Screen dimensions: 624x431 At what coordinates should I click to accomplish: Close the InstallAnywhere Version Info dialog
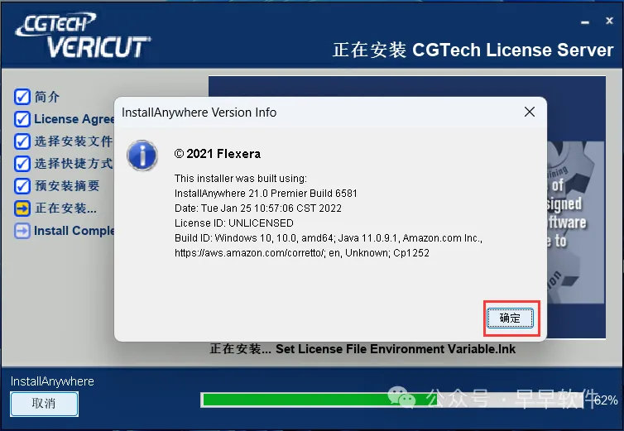click(530, 112)
